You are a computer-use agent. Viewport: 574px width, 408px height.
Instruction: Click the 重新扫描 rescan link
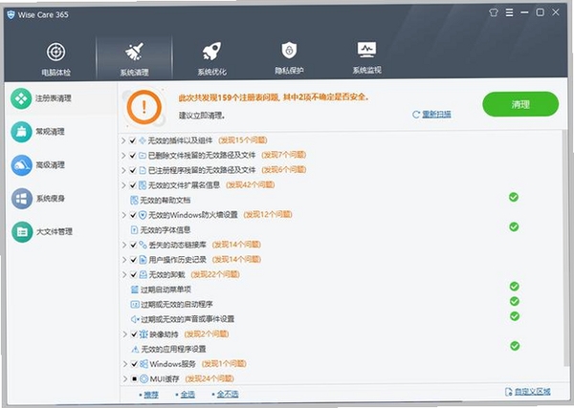(431, 115)
